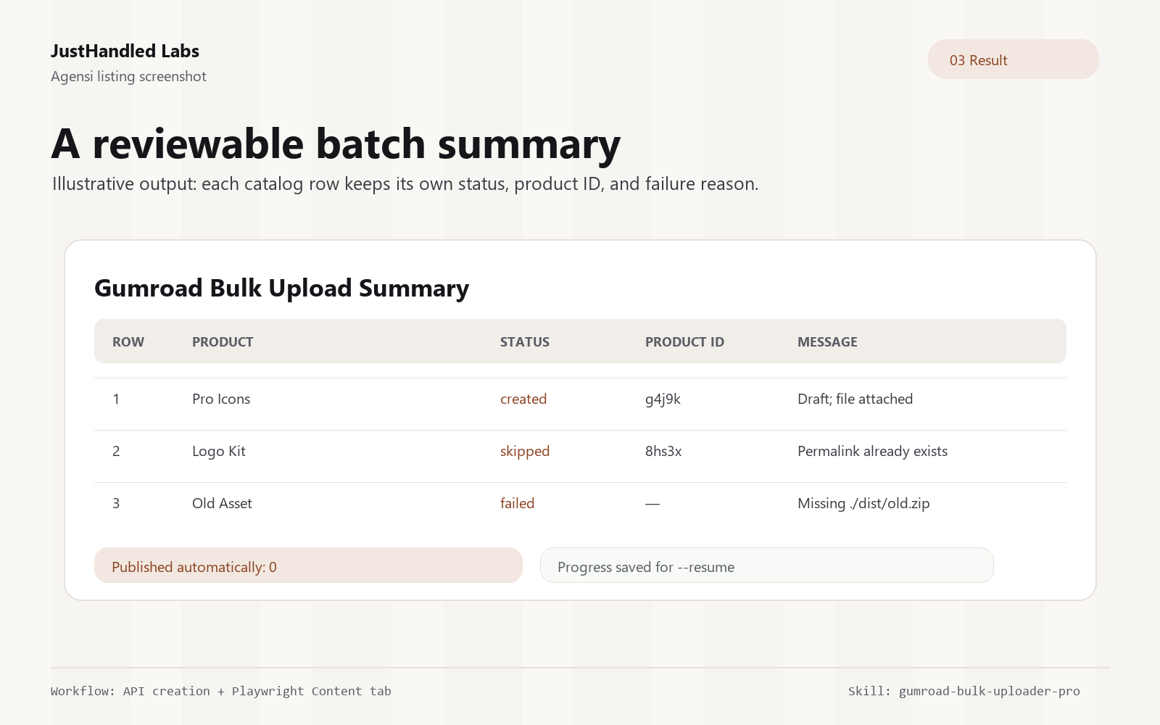Click the 'Illustrative output' description line
The height and width of the screenshot is (725, 1160).
click(x=405, y=184)
